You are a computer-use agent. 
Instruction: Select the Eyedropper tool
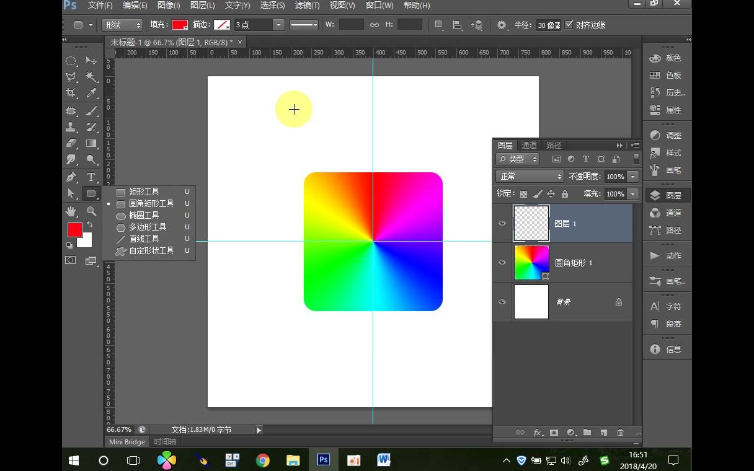[x=91, y=93]
